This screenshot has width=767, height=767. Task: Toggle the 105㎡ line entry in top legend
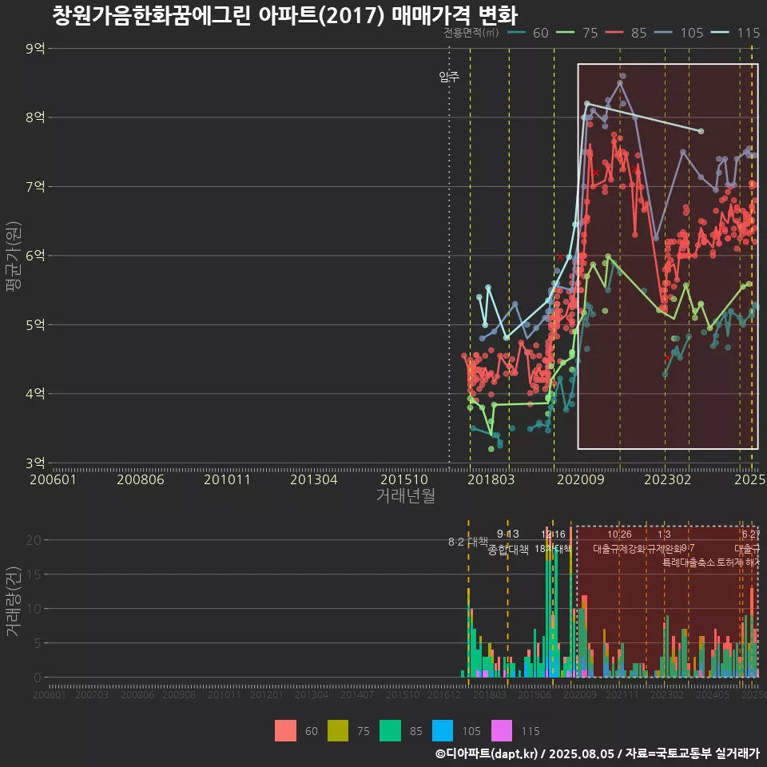coord(679,33)
